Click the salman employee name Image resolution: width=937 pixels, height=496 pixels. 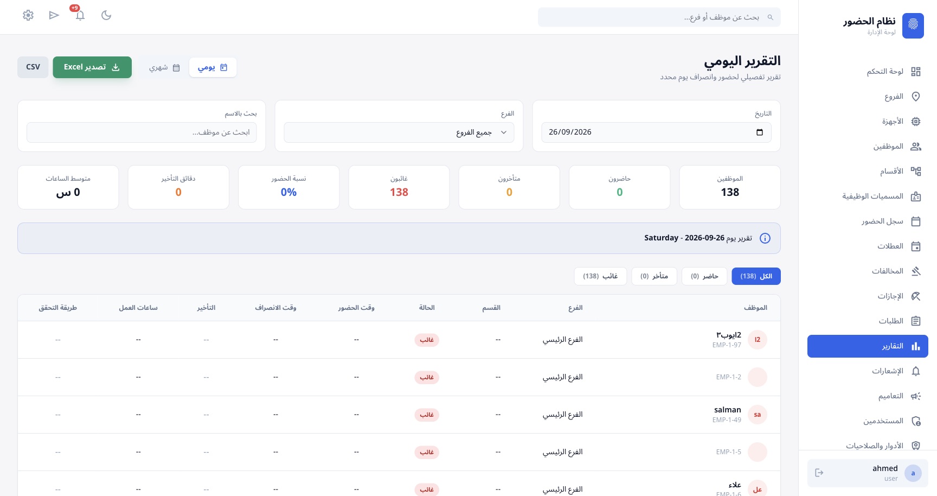(728, 410)
